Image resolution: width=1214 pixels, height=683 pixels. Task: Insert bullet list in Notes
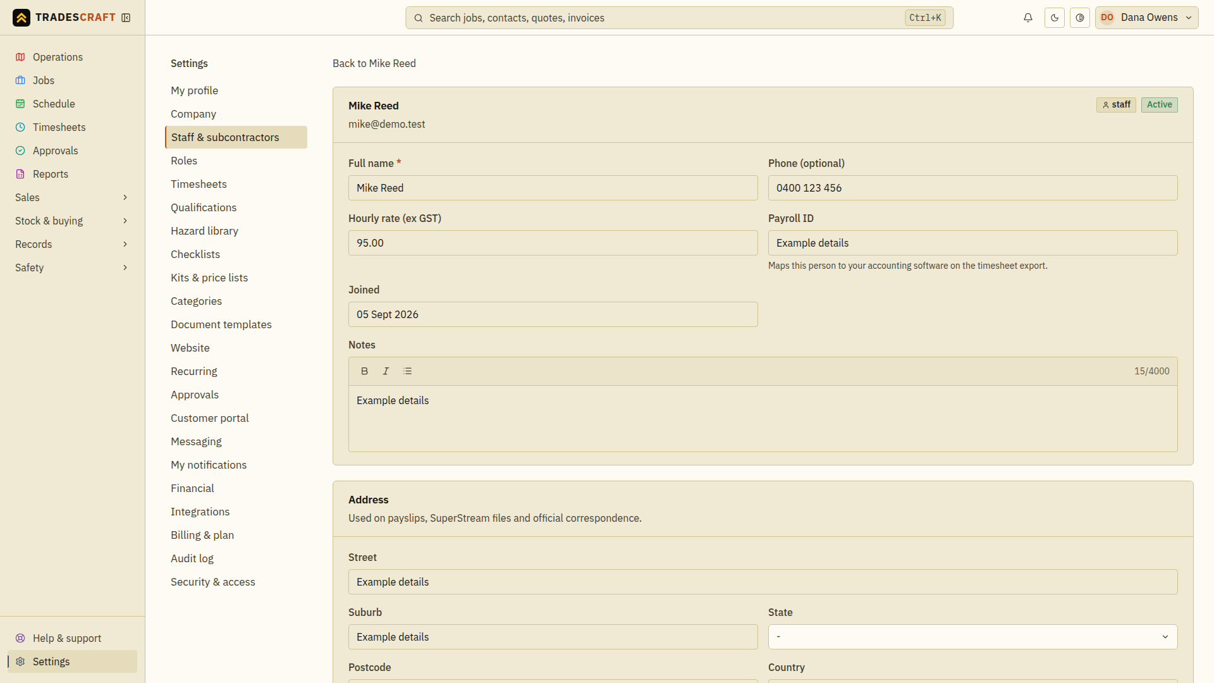[x=407, y=371]
